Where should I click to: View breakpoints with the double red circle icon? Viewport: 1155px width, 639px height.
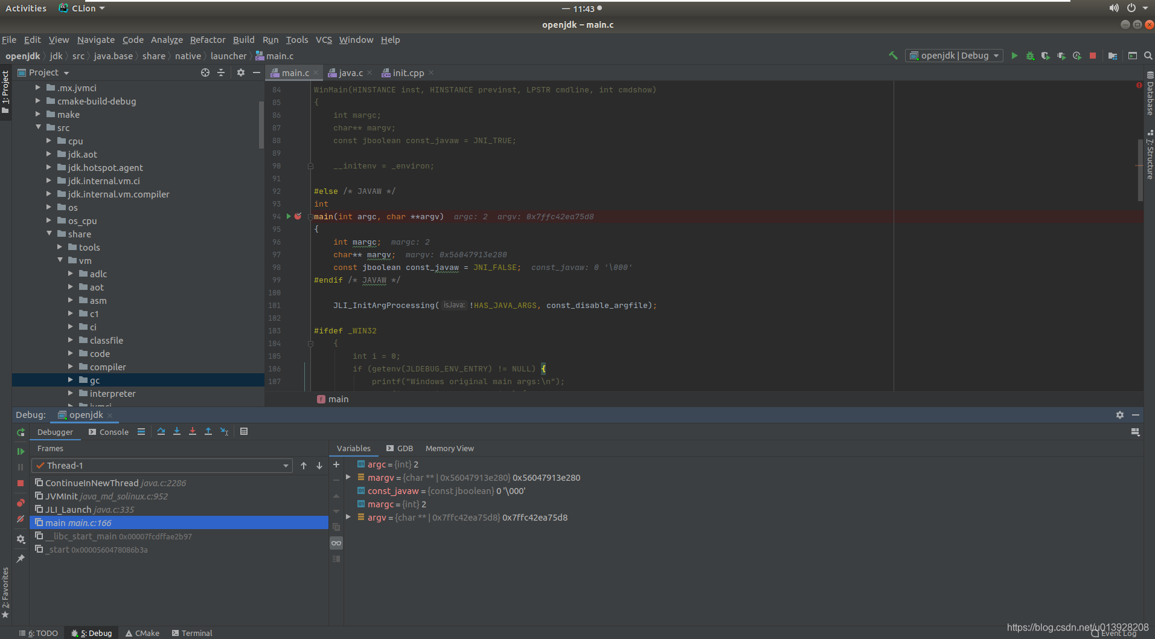click(21, 503)
